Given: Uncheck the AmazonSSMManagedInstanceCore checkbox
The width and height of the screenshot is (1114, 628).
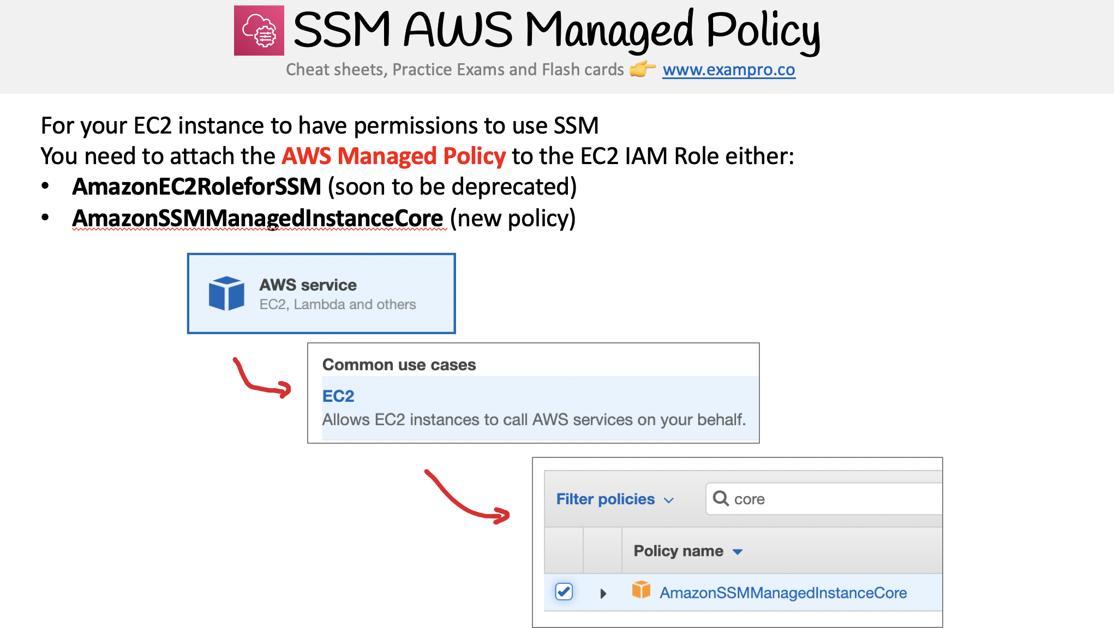Looking at the screenshot, I should pos(564,592).
